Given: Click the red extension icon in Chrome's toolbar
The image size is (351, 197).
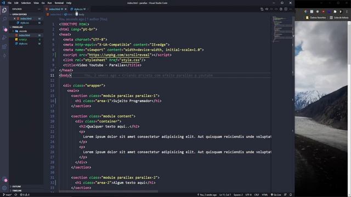Looking at the screenshot, I should click(x=323, y=11).
